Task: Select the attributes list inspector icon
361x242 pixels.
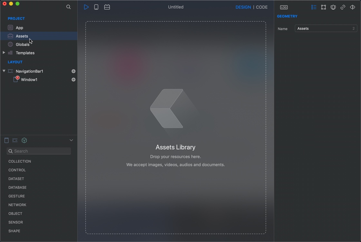Action: pyautogui.click(x=314, y=7)
